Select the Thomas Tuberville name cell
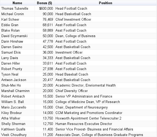The width and height of the screenshot is (157, 137). click(x=15, y=9)
